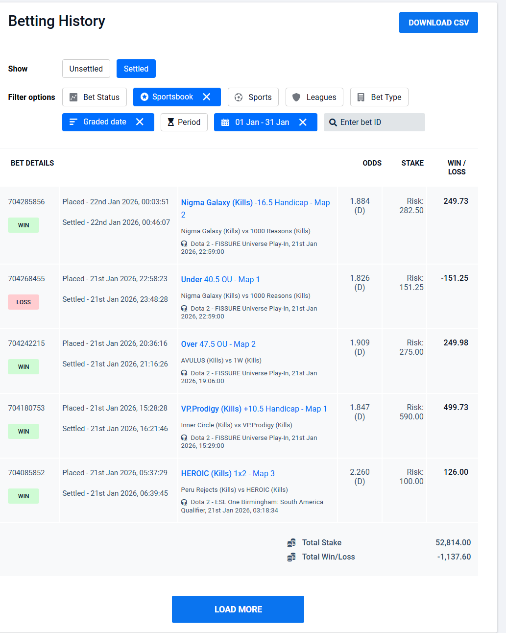Click the hourglass icon on Period filter
Screen dimensions: 506x633
(x=171, y=122)
